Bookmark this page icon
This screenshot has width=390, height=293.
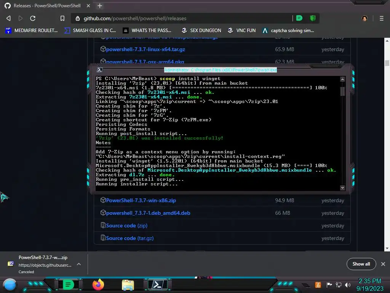coord(62,18)
